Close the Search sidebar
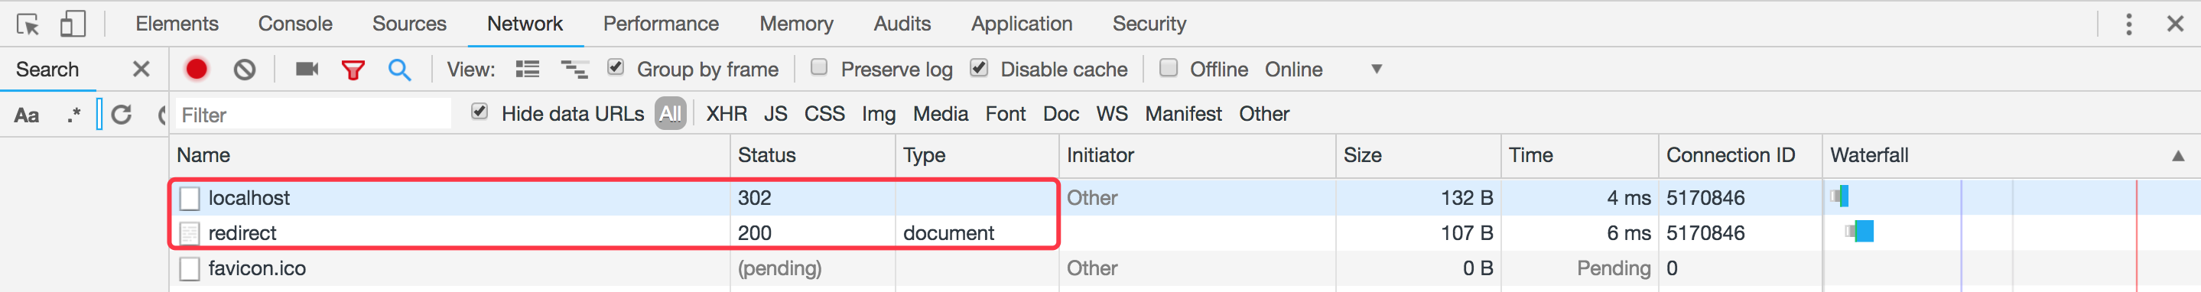This screenshot has height=292, width=2201. (x=141, y=69)
